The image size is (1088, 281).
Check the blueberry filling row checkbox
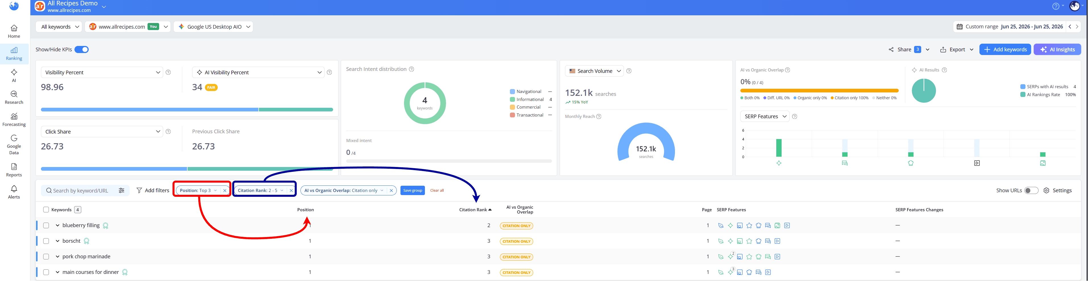tap(46, 225)
